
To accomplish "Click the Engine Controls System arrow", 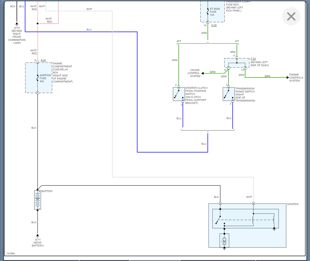I will [288, 78].
